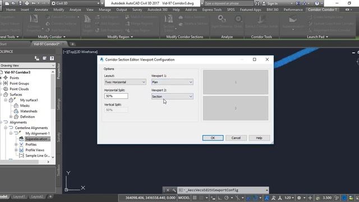Image resolution: width=359 pixels, height=202 pixels.
Task: Open the Viewport 1 Plan dropdown
Action: click(x=172, y=82)
